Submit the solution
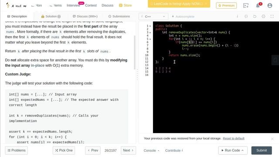 [x=262, y=150]
